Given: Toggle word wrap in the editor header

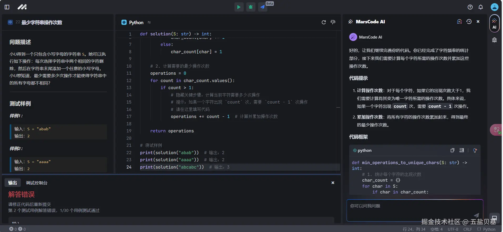Looking at the screenshot, I should pos(333,22).
